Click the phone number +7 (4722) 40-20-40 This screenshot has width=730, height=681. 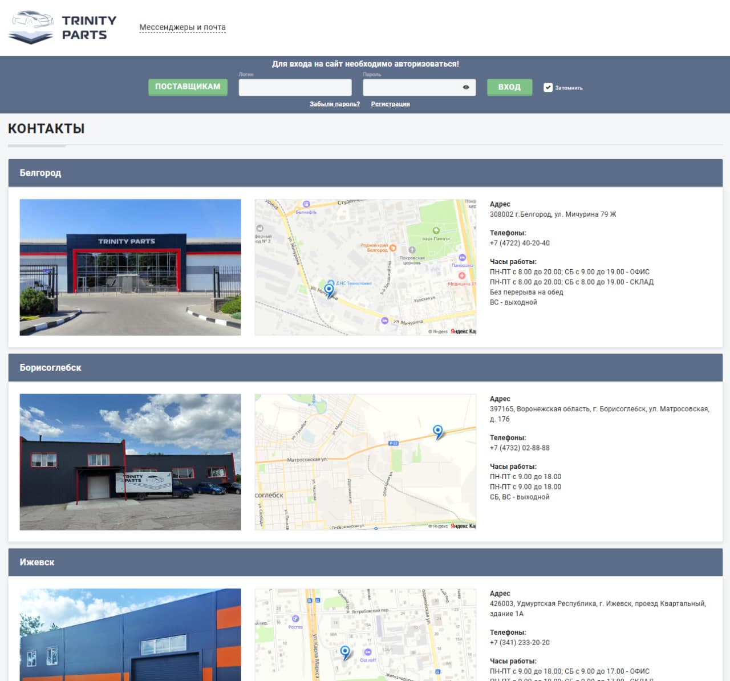click(x=520, y=243)
